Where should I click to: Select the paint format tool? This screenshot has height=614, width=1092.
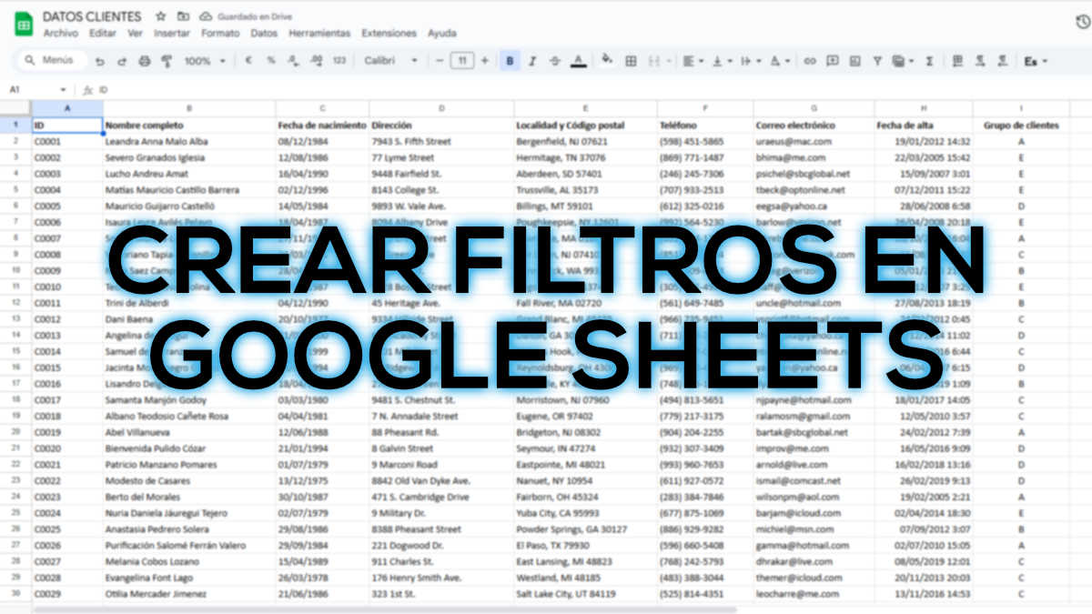click(x=167, y=61)
